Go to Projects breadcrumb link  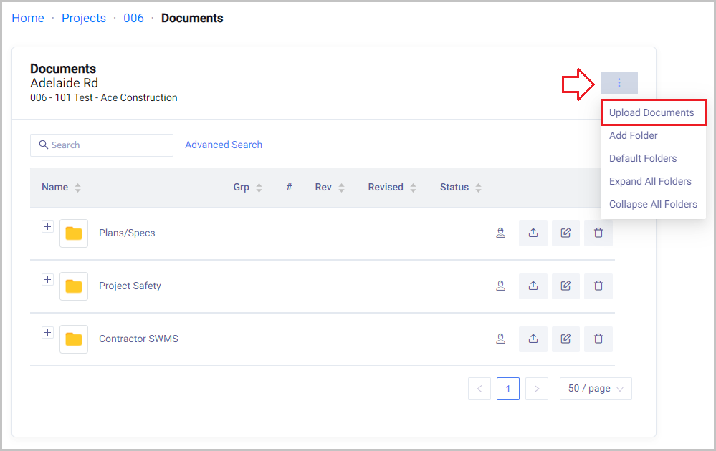[84, 19]
